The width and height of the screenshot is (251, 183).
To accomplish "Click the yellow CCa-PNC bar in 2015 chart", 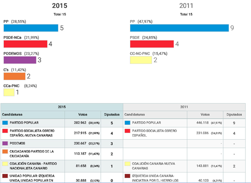I will (x=9, y=92).
